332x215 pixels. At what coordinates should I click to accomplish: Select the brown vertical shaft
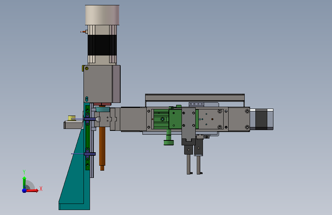click(x=102, y=148)
